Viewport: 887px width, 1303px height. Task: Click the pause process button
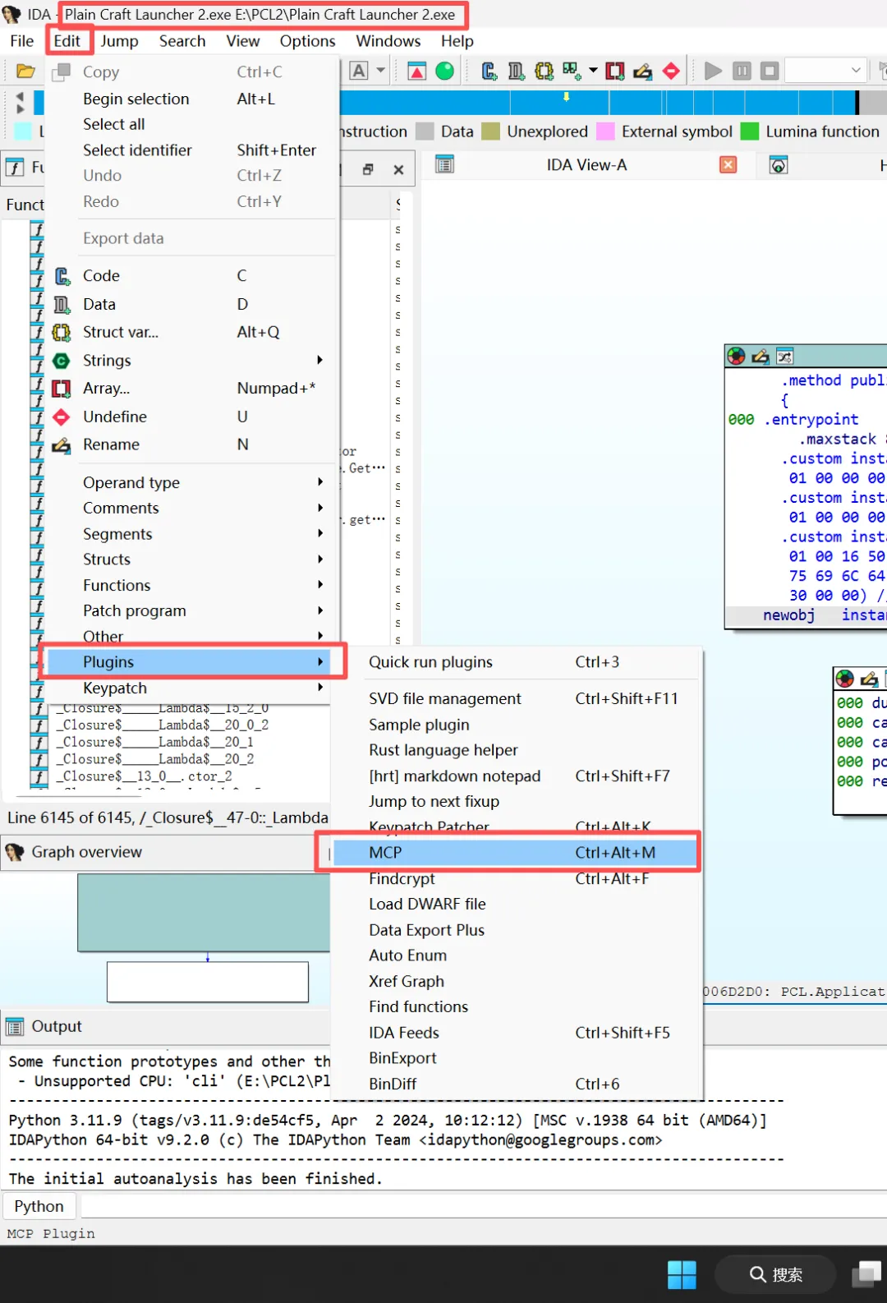(742, 71)
